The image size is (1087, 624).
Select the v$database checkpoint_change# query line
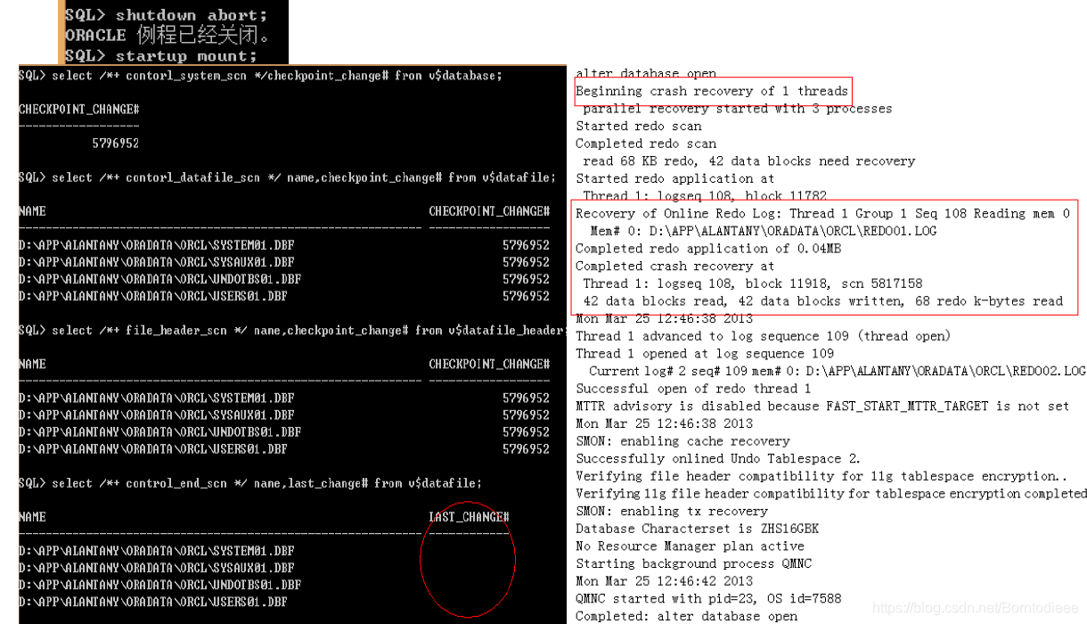(x=260, y=76)
